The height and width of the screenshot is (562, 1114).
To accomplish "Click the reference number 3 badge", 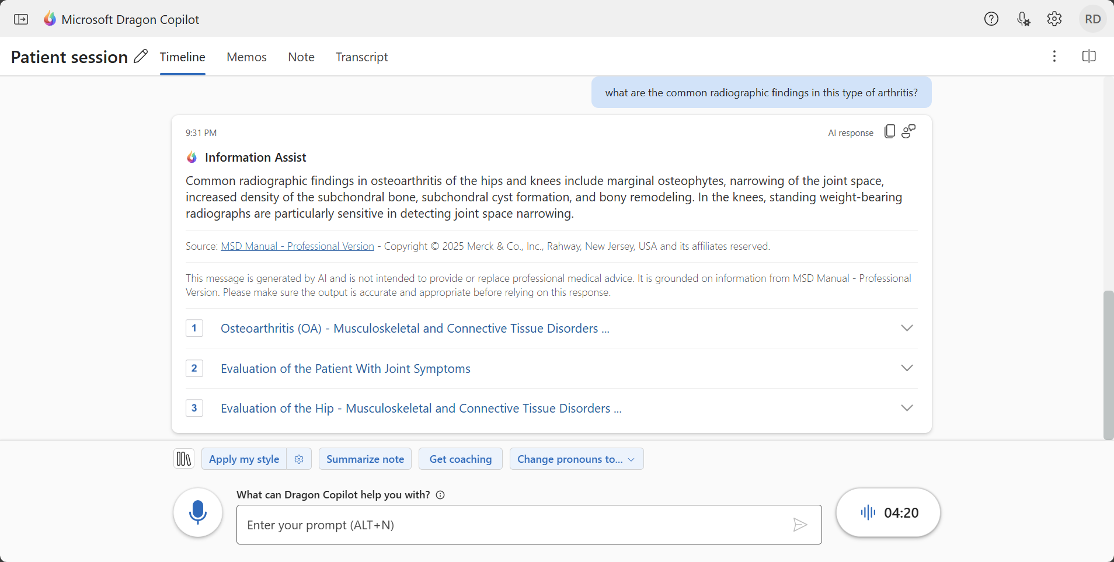I will point(194,408).
